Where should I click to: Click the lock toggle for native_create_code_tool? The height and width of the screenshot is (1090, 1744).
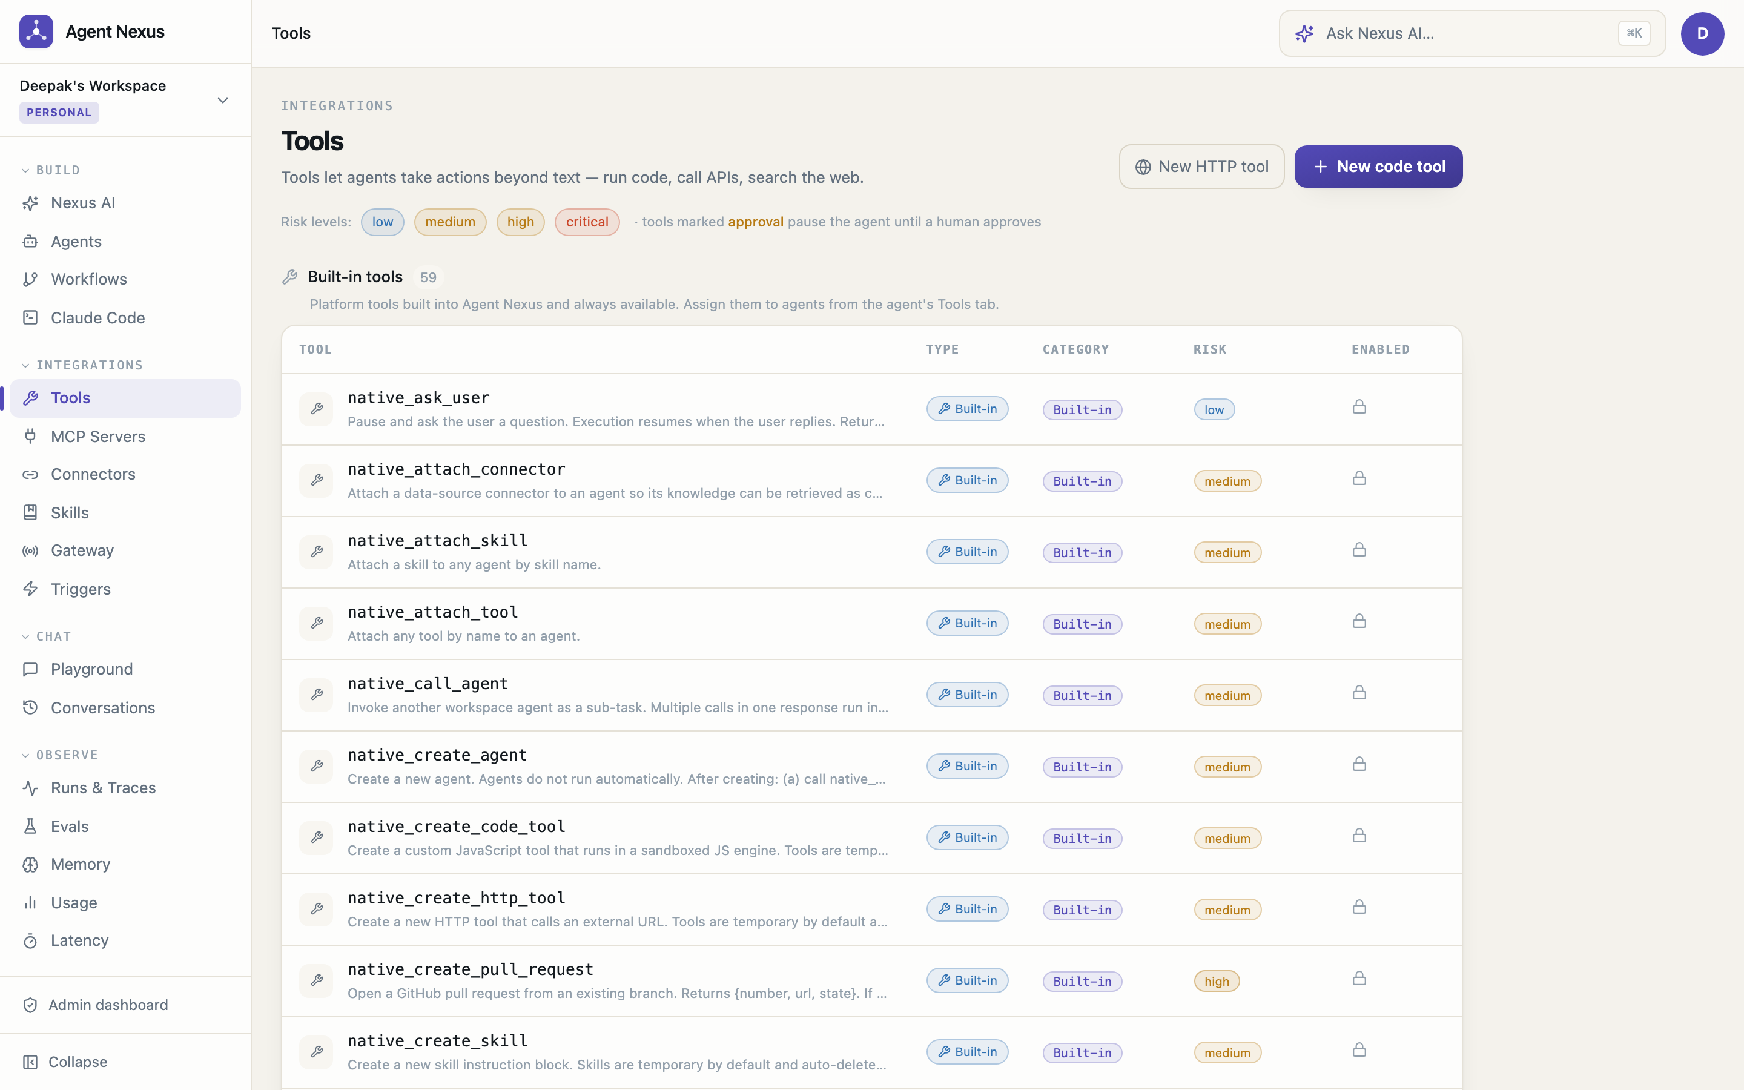(x=1359, y=835)
